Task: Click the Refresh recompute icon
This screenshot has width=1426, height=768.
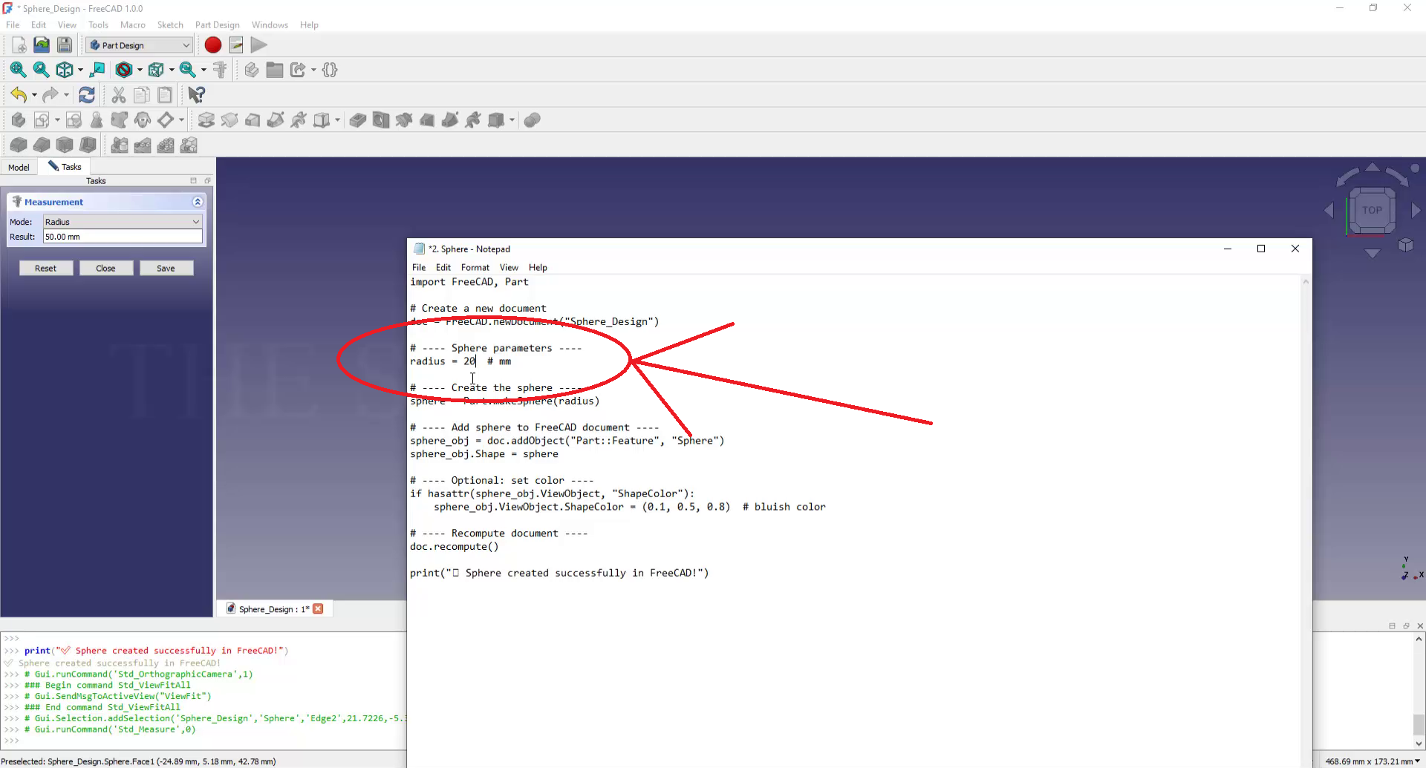Action: [87, 95]
